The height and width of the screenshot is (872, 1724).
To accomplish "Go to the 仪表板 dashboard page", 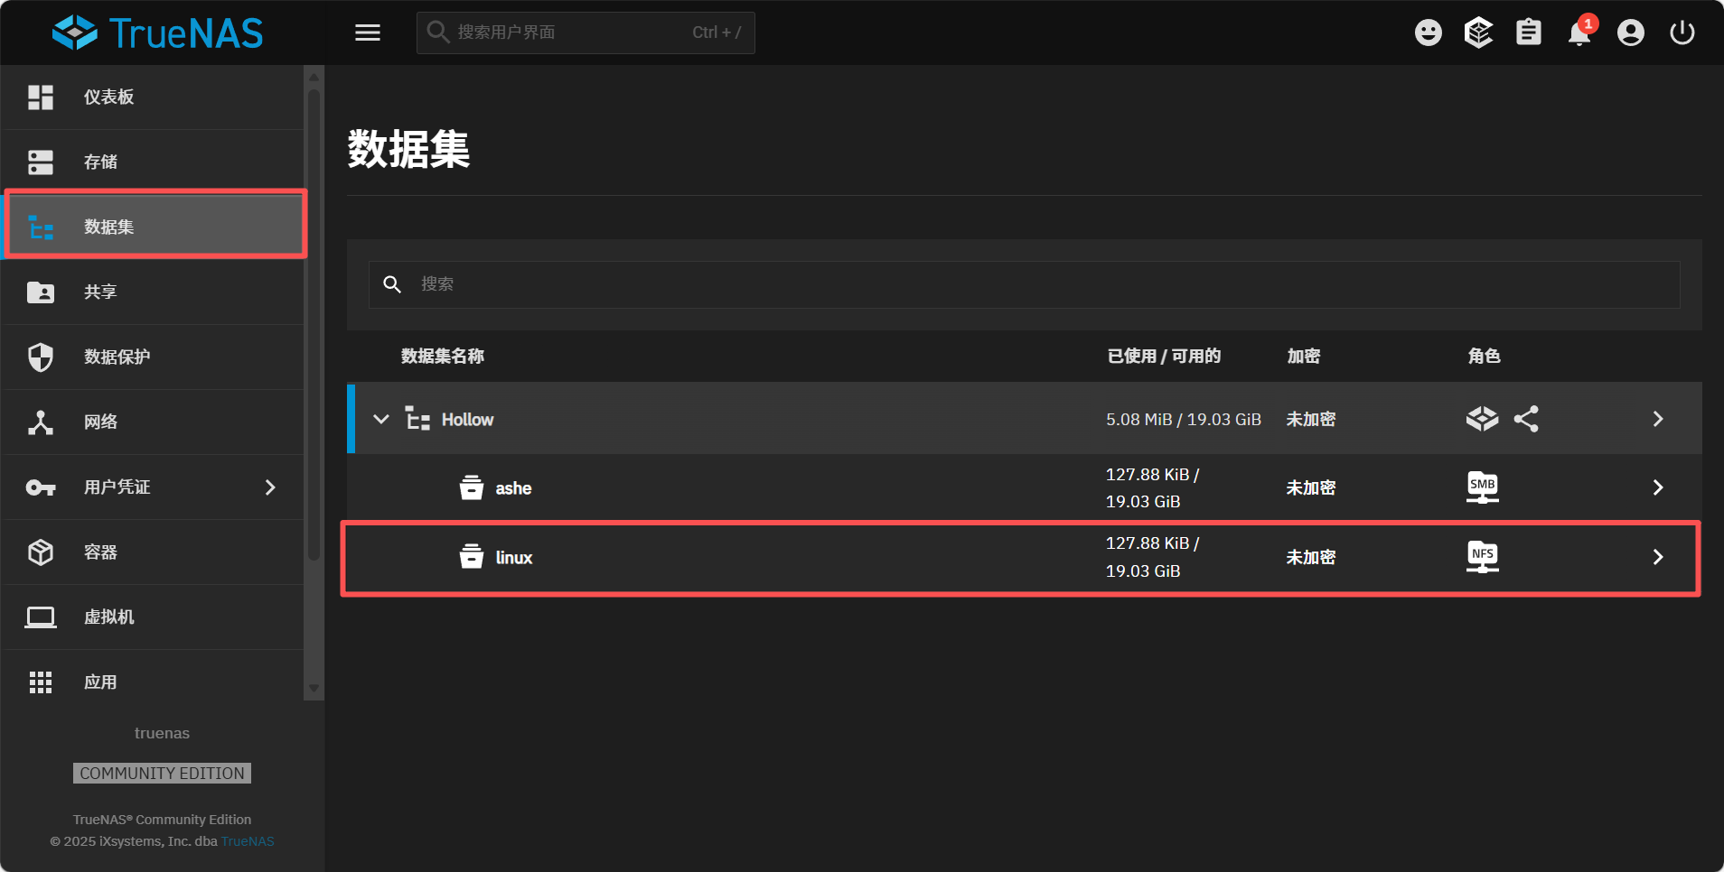I will pyautogui.click(x=108, y=97).
